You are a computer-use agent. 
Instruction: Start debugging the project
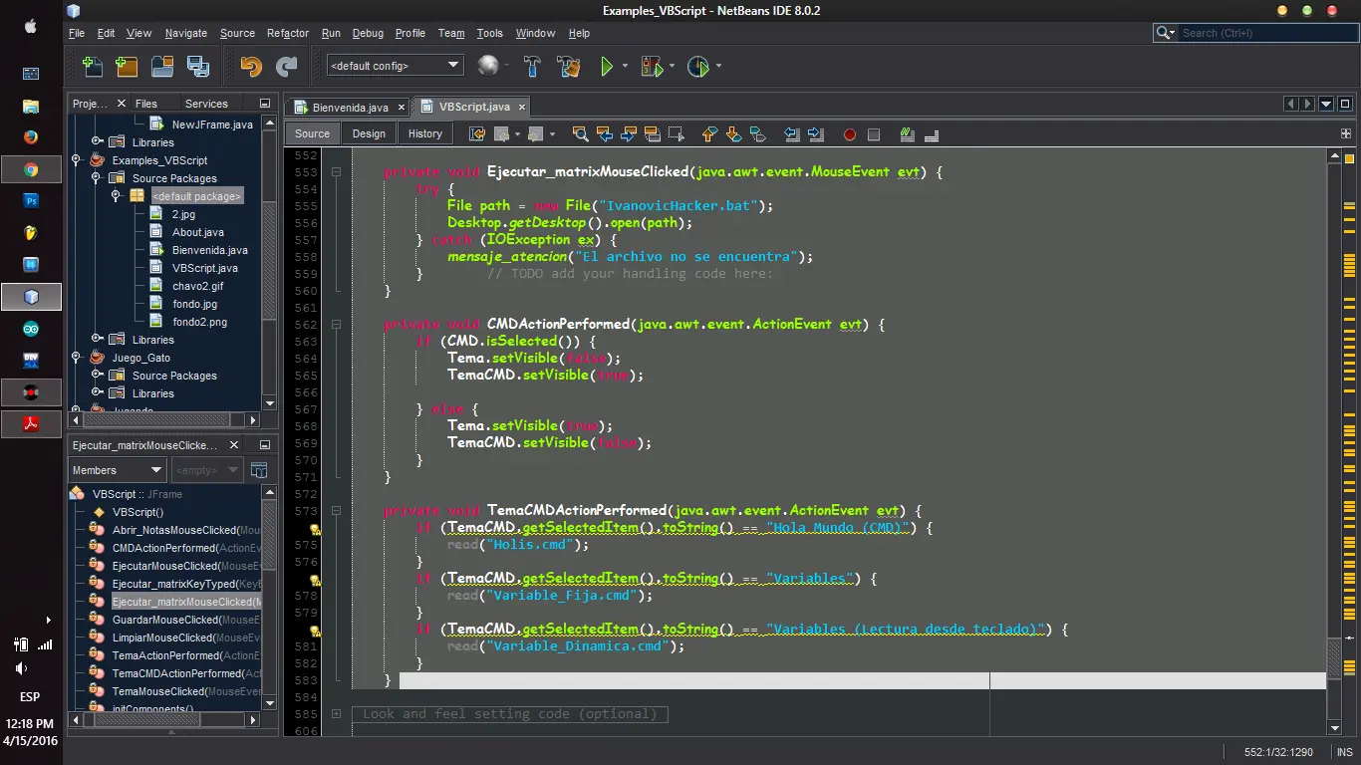pyautogui.click(x=652, y=67)
